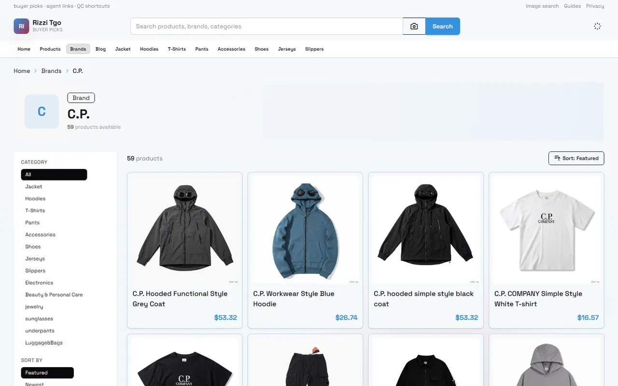This screenshot has height=386, width=618.
Task: Select the Brands nav tab
Action: [78, 49]
